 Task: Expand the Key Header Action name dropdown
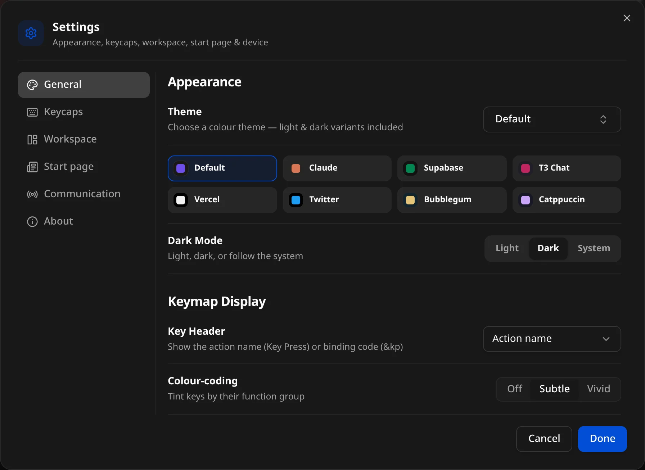[552, 339]
